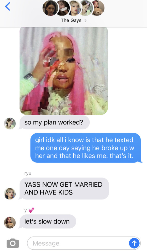Tap the masked-face second group avatar
The height and width of the screenshot is (252, 147).
click(63, 8)
